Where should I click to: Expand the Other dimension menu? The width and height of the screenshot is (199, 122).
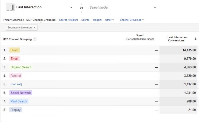tap(109, 20)
